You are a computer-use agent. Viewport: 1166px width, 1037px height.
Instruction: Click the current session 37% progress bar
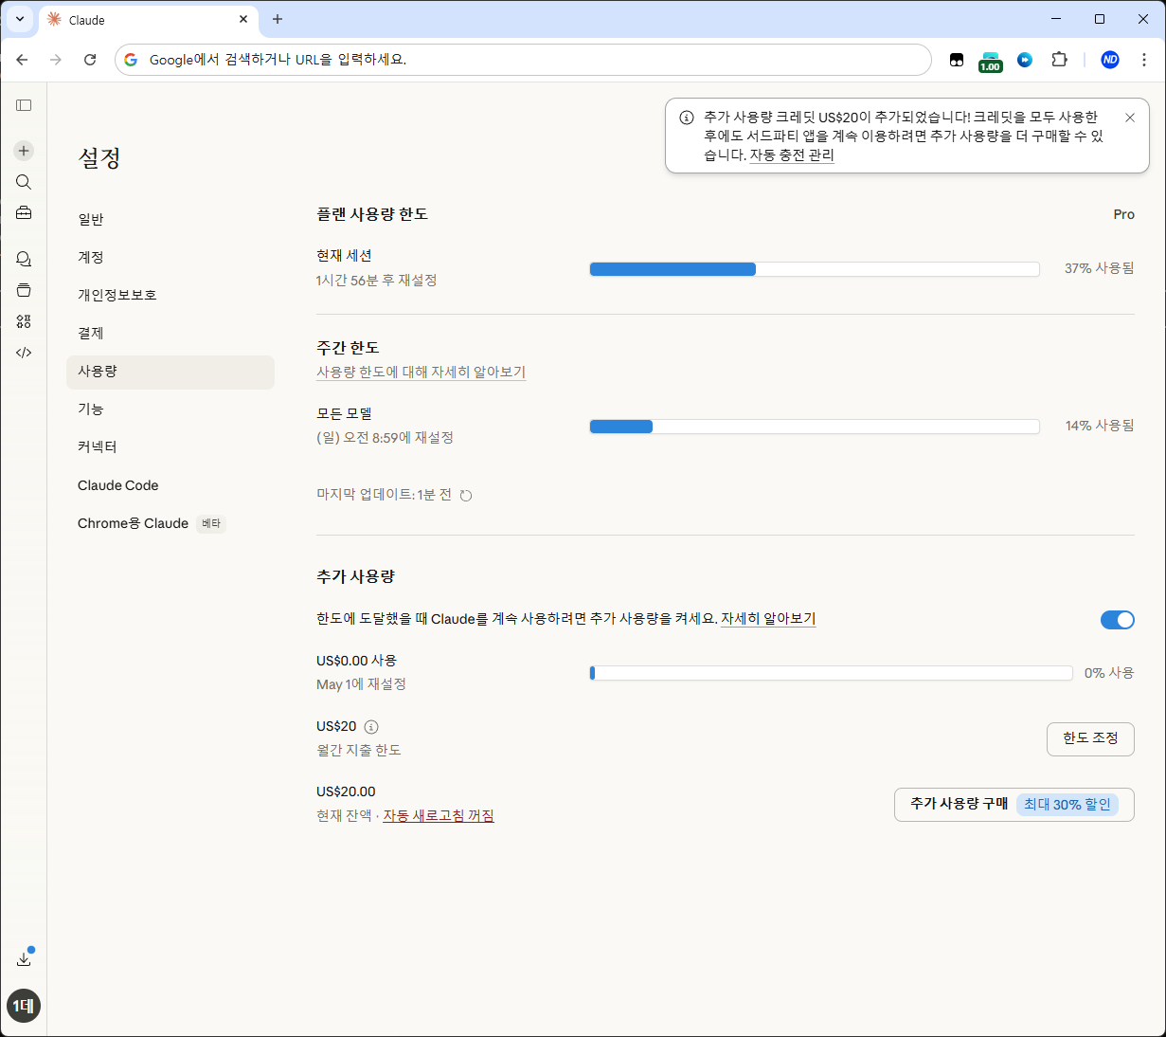click(x=815, y=269)
